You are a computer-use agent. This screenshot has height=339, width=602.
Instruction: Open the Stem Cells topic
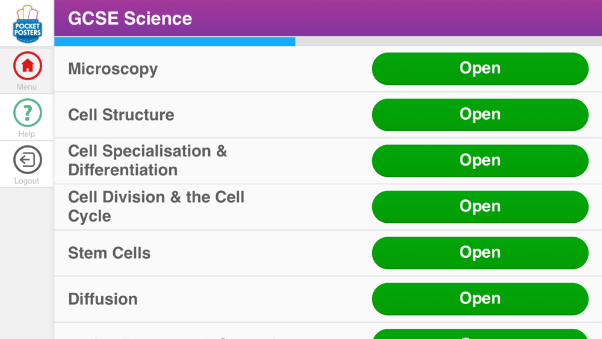click(480, 253)
